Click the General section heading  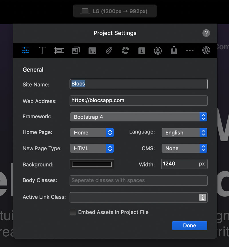point(33,70)
